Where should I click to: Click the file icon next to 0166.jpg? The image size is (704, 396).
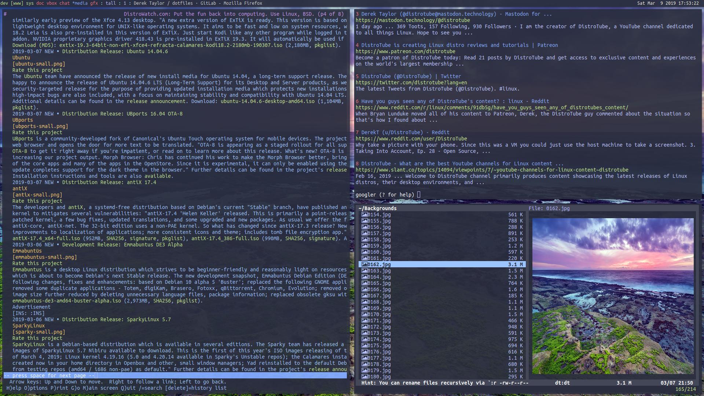[x=364, y=289]
